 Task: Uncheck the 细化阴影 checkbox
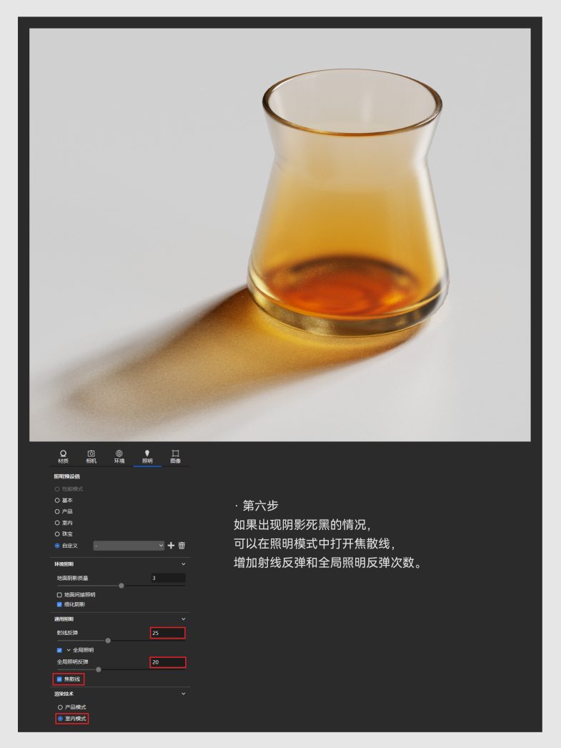[x=59, y=604]
